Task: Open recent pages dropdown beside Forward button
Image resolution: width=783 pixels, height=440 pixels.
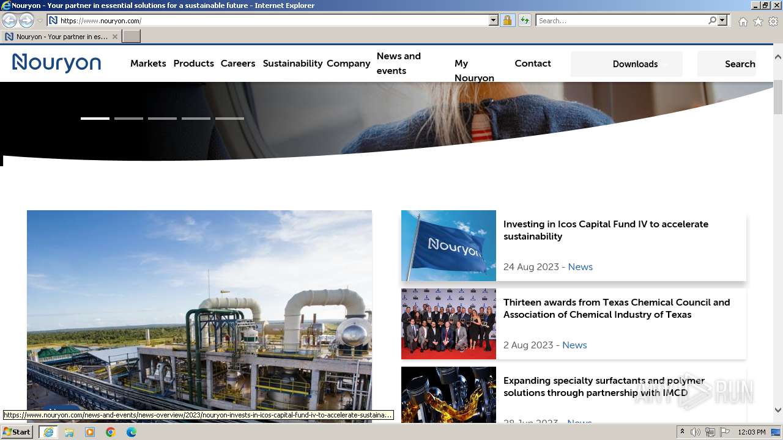Action: [x=40, y=21]
